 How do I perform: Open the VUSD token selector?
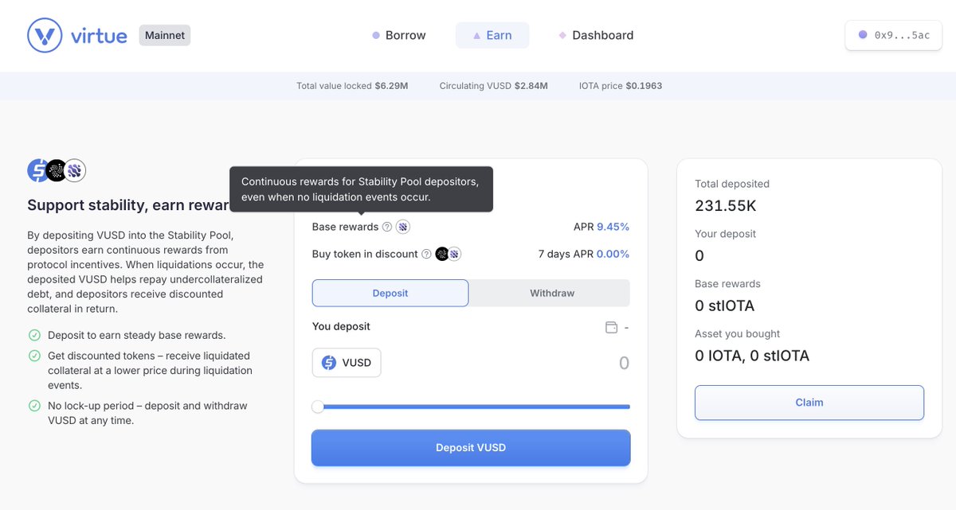tap(347, 363)
